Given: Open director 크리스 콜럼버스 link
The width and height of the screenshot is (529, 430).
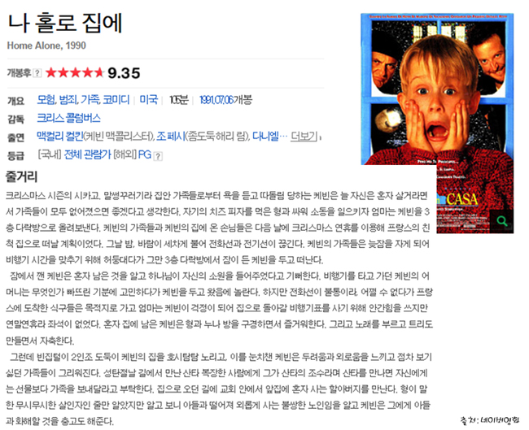Looking at the screenshot, I should (68, 118).
